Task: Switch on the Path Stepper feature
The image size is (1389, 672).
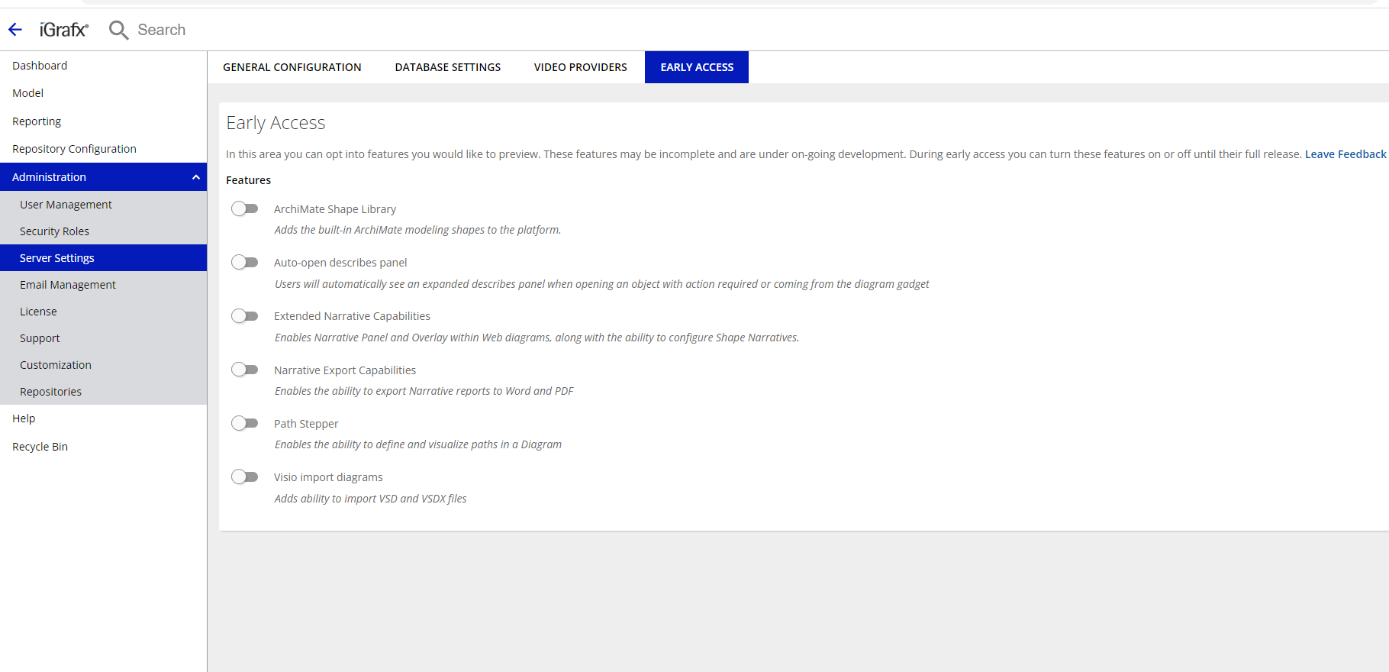Action: [245, 423]
